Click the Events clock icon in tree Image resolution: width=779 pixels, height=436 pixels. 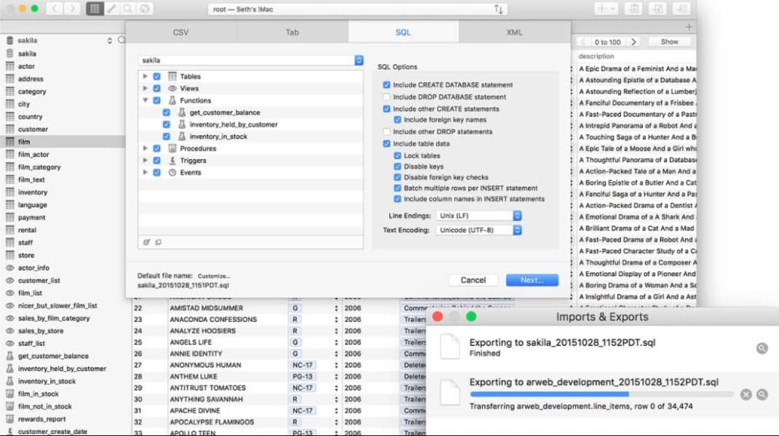pyautogui.click(x=173, y=172)
